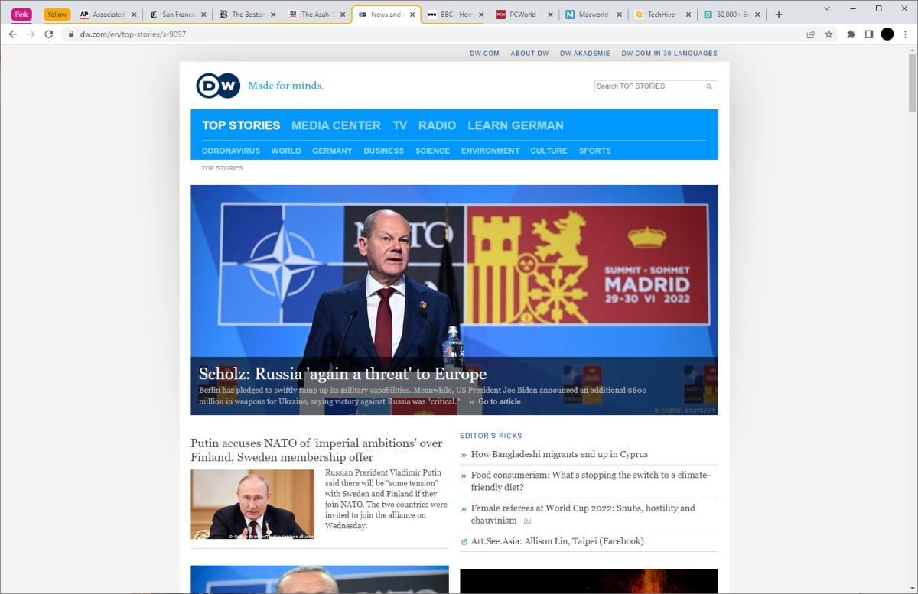The width and height of the screenshot is (918, 594).
Task: Click the address bar URL
Action: (133, 34)
